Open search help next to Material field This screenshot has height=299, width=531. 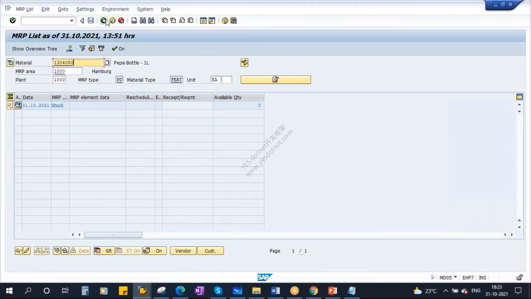[x=107, y=63]
